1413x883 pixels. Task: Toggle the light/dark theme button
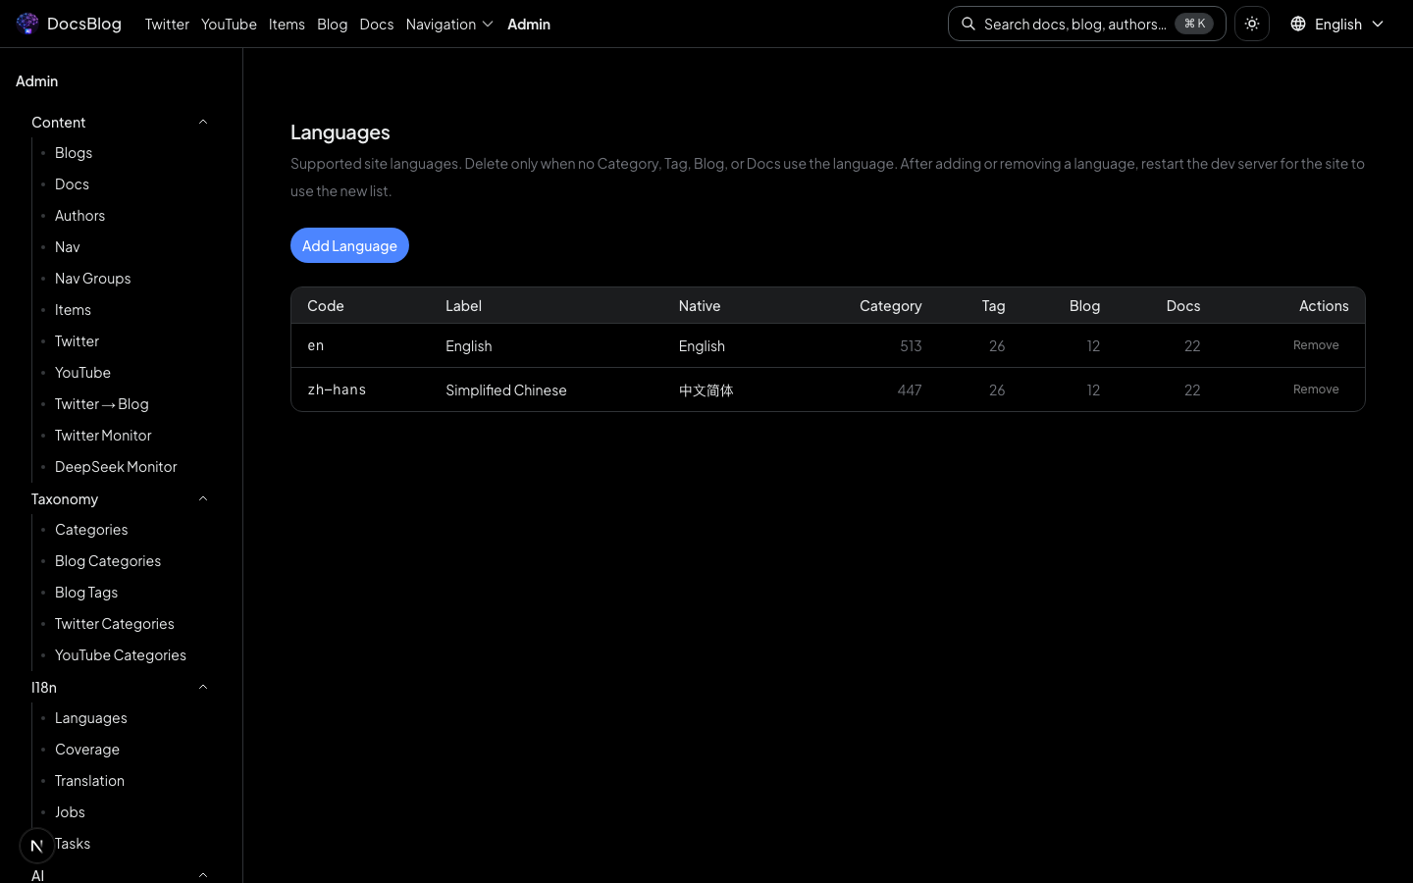1252,24
